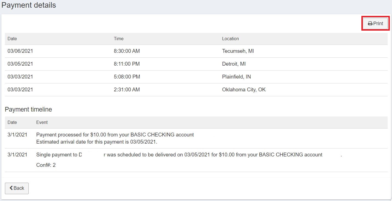The height and width of the screenshot is (201, 392).
Task: Click the Payment processed for $10.00 event
Action: click(115, 135)
